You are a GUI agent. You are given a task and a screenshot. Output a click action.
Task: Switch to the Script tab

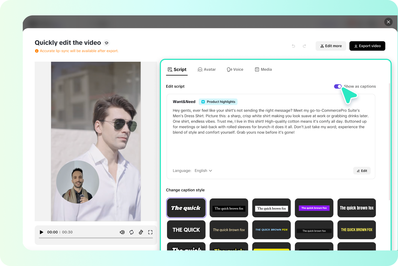177,69
